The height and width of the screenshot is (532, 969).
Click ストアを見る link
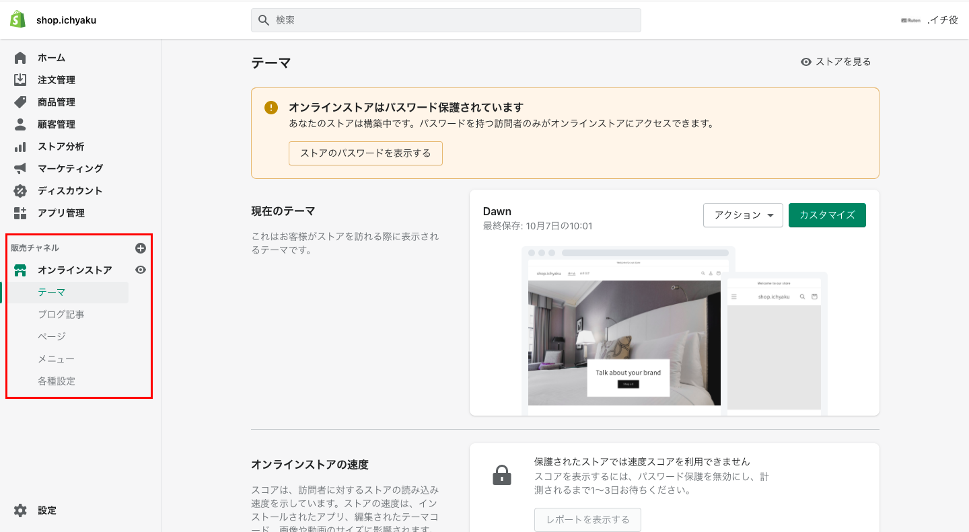pyautogui.click(x=843, y=62)
